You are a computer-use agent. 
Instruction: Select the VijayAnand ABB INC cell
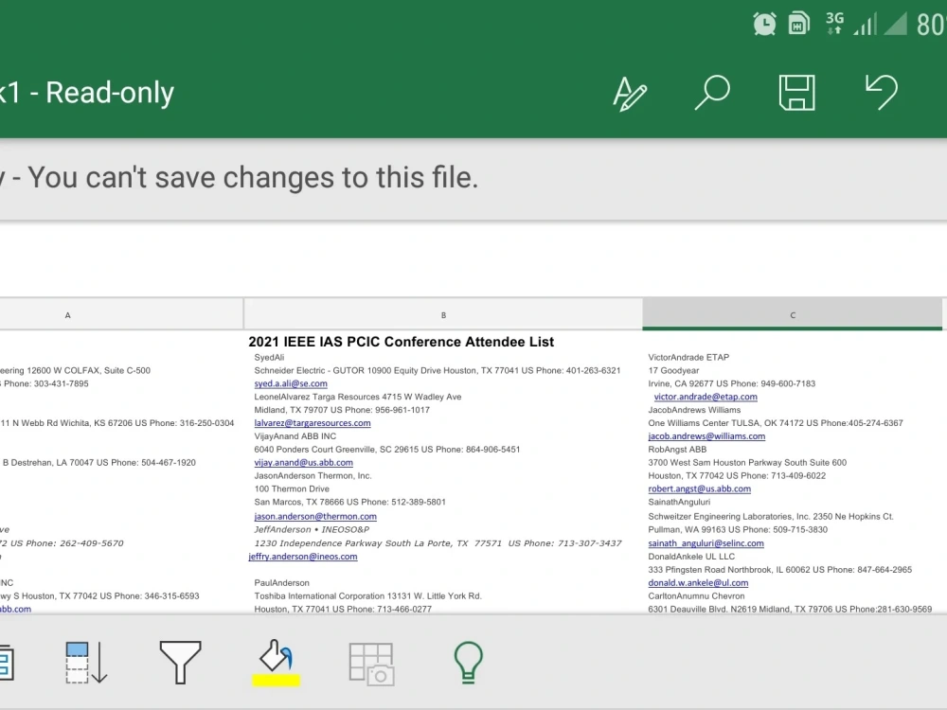295,435
